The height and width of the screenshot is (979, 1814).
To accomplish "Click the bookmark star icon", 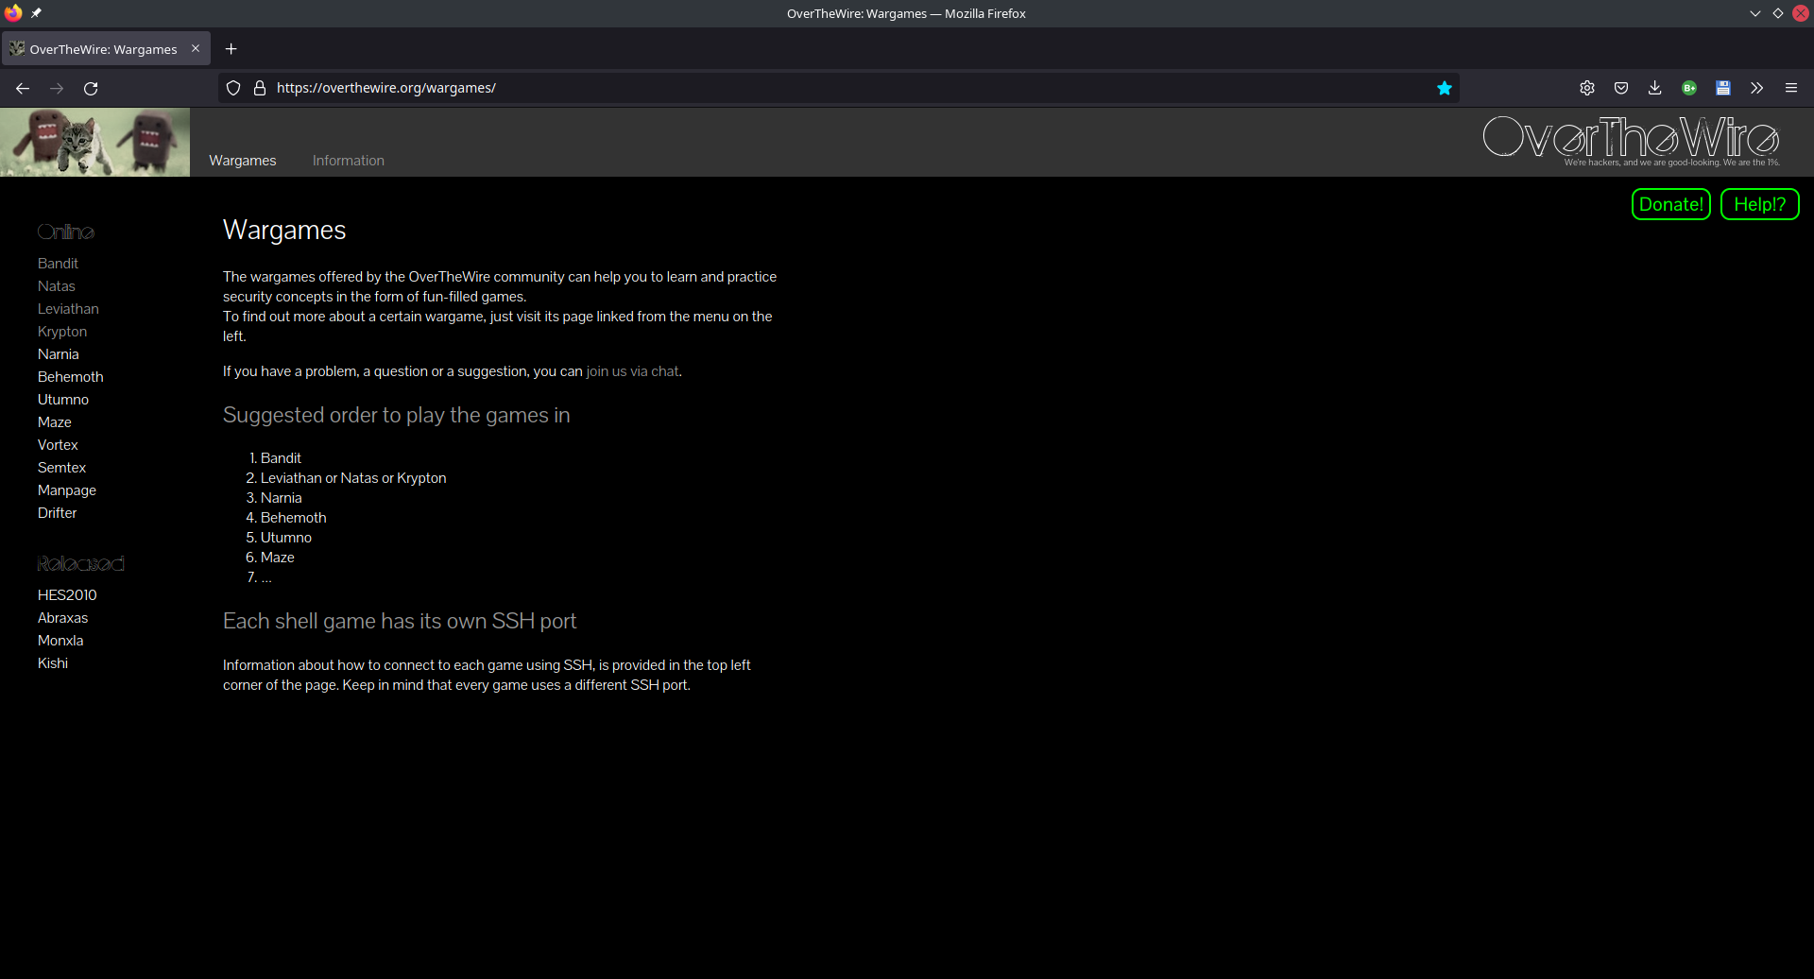I will (x=1444, y=88).
